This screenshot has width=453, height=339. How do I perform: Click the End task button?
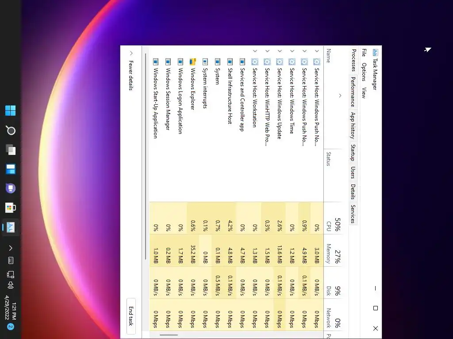(x=131, y=316)
